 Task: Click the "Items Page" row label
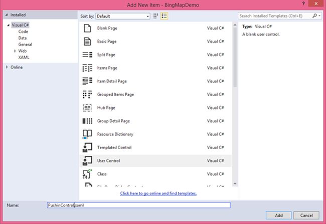107,68
